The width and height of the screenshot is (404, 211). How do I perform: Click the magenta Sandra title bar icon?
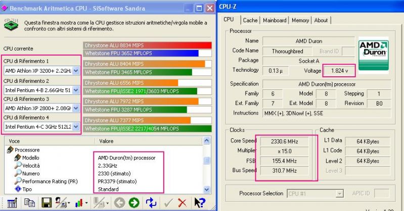coord(5,8)
